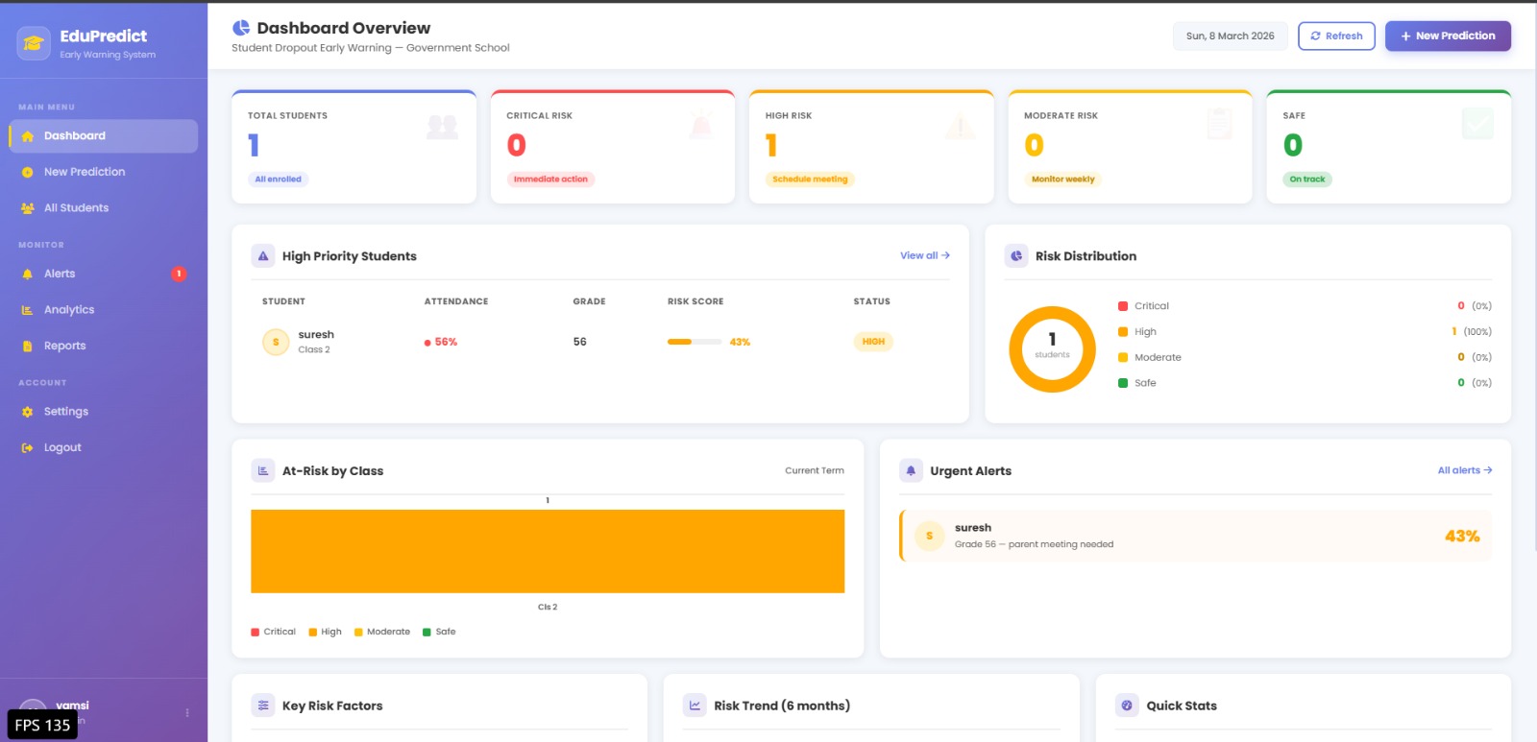Click the High Priority Students triangle icon

pyautogui.click(x=263, y=256)
